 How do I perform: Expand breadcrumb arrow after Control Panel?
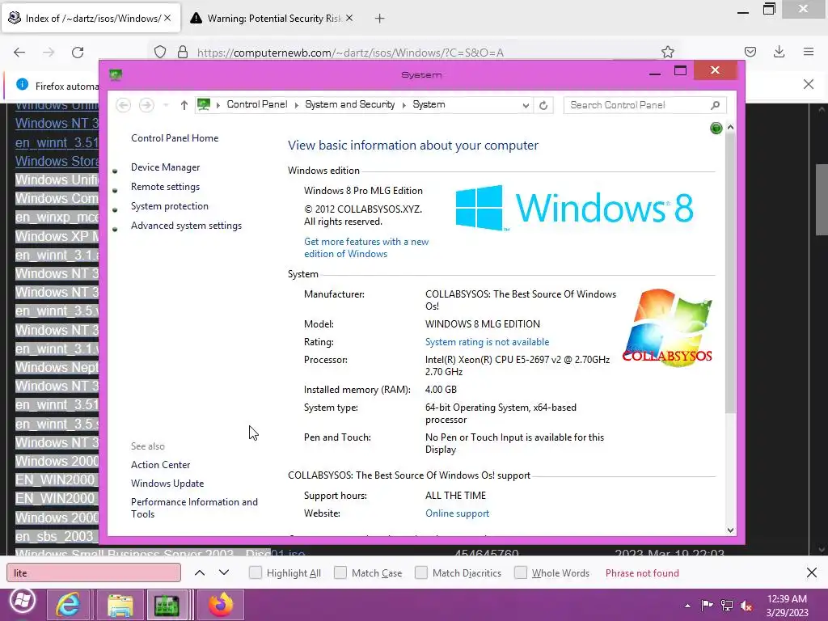coord(296,105)
